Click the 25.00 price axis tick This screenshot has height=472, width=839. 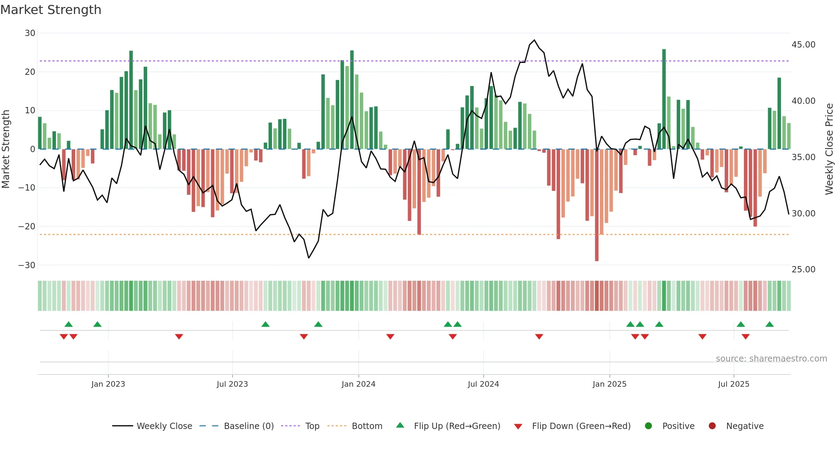point(803,269)
